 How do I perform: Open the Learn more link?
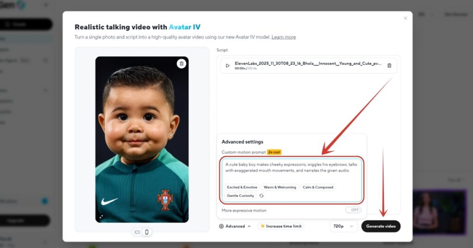point(283,37)
